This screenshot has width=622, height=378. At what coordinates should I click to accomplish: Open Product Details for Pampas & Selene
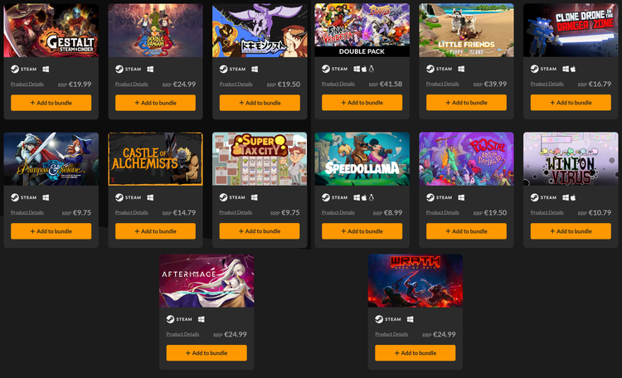click(27, 212)
